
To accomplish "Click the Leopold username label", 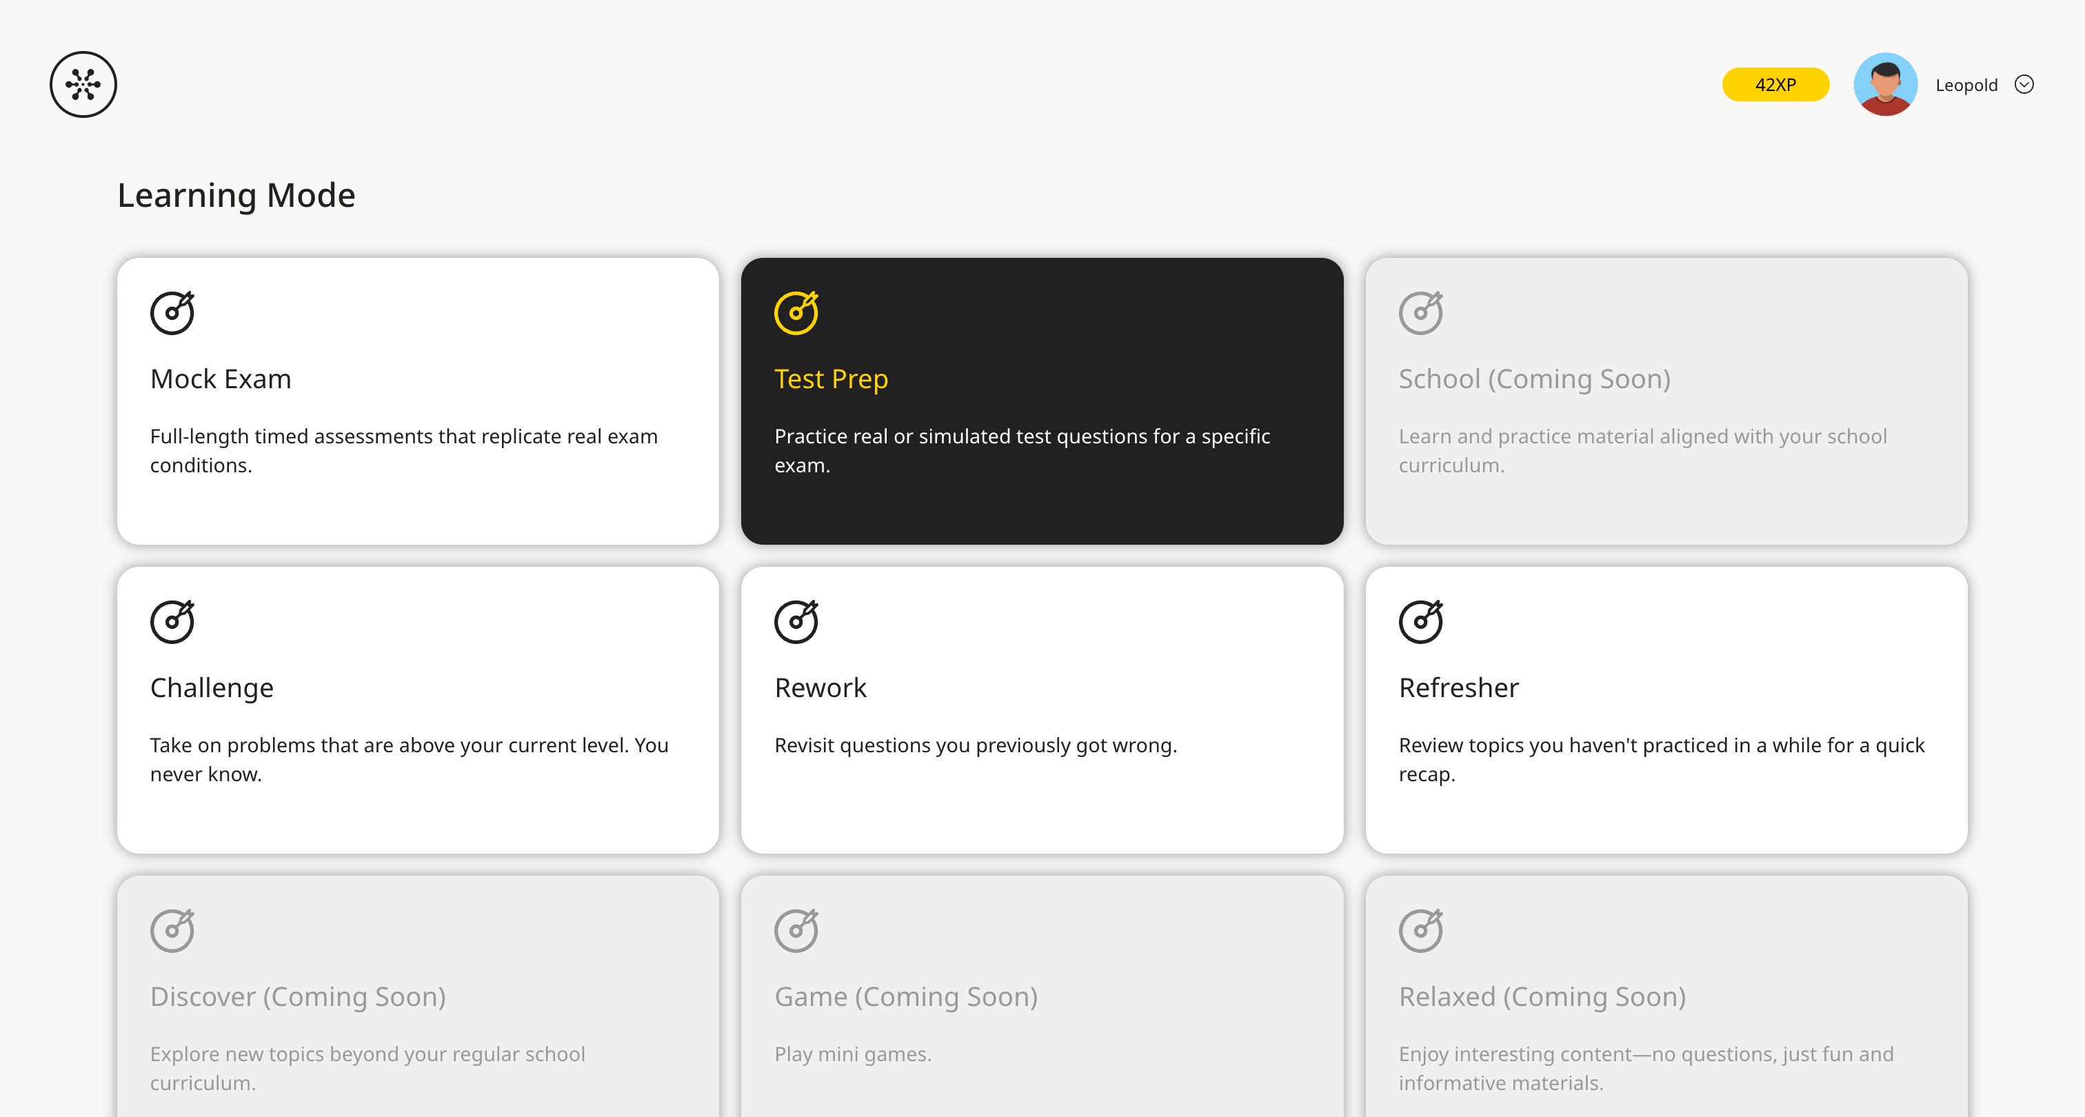I will [x=1966, y=85].
